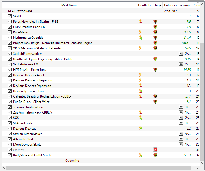Disable the HDT Physics Extensions checkbox
Image resolution: width=205 pixels, height=171 pixels.
(10, 70)
